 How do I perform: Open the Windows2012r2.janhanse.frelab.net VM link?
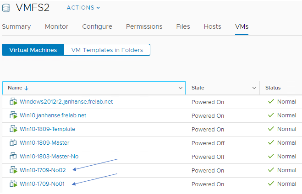66,102
